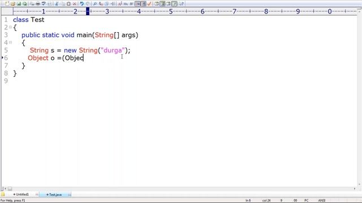362x203 pixels.
Task: Click the font settings icon
Action: (x=120, y=4)
